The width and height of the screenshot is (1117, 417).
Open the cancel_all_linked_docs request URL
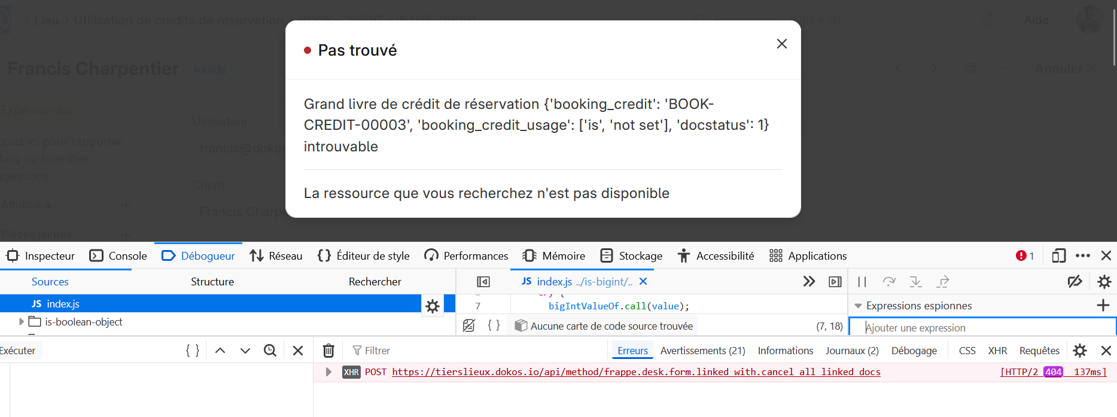coord(636,372)
